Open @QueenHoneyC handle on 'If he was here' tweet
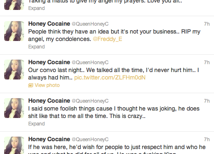The height and width of the screenshot is (154, 214). pos(90,140)
